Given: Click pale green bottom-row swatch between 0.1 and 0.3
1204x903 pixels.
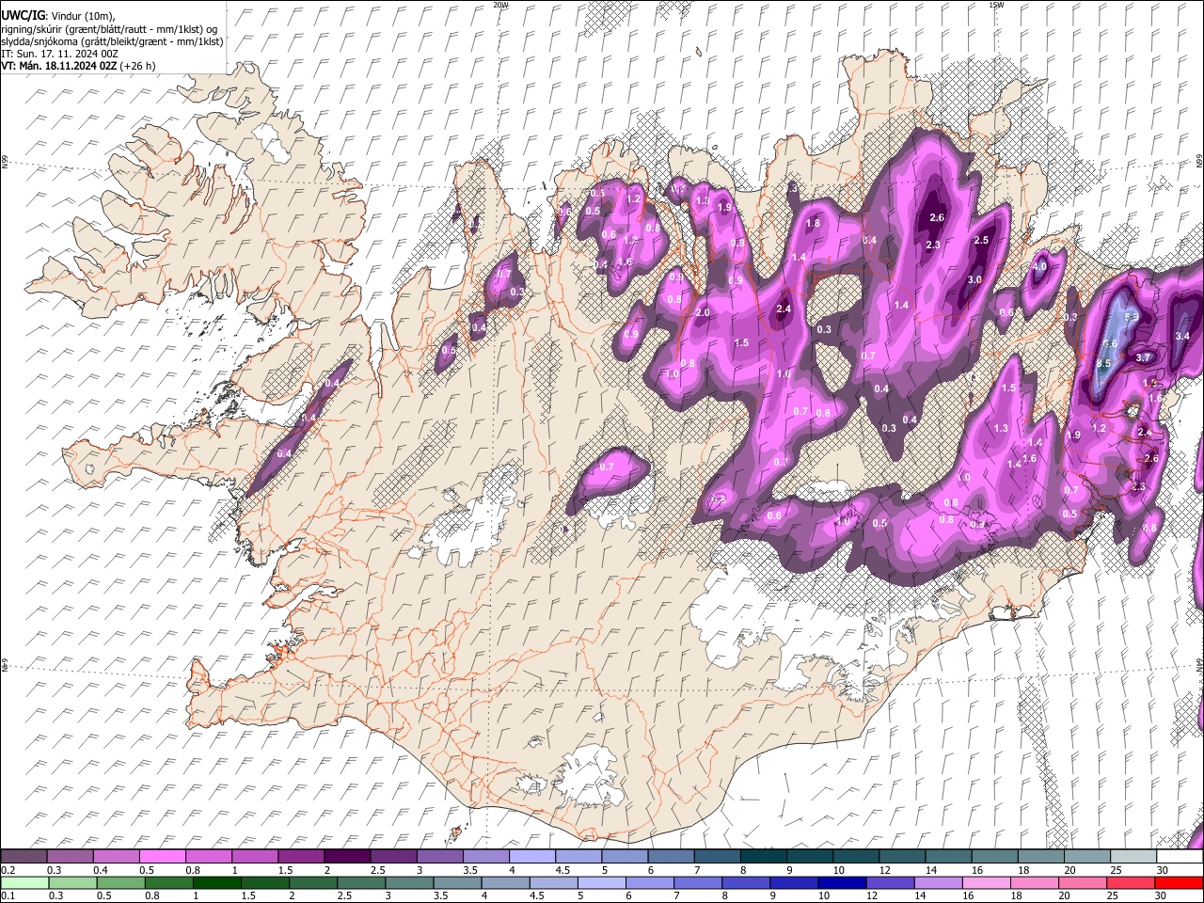Looking at the screenshot, I should coord(24,882).
